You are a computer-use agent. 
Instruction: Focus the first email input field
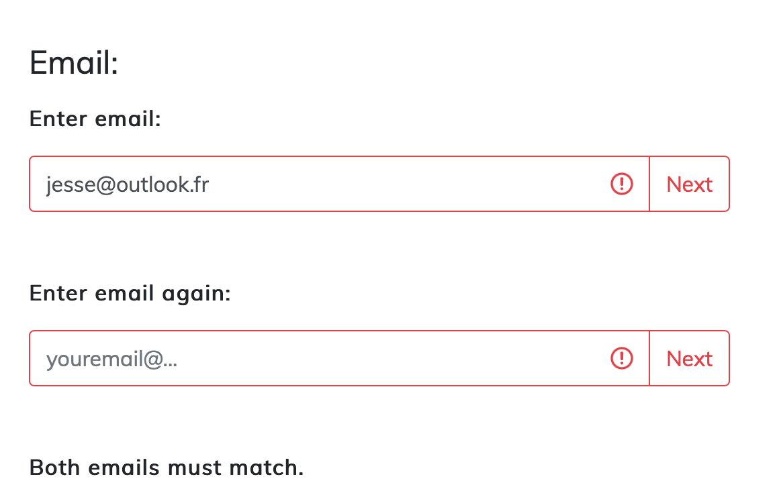pyautogui.click(x=336, y=184)
